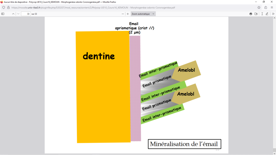
Task: Select the text annotation tool
Action: [262, 14]
